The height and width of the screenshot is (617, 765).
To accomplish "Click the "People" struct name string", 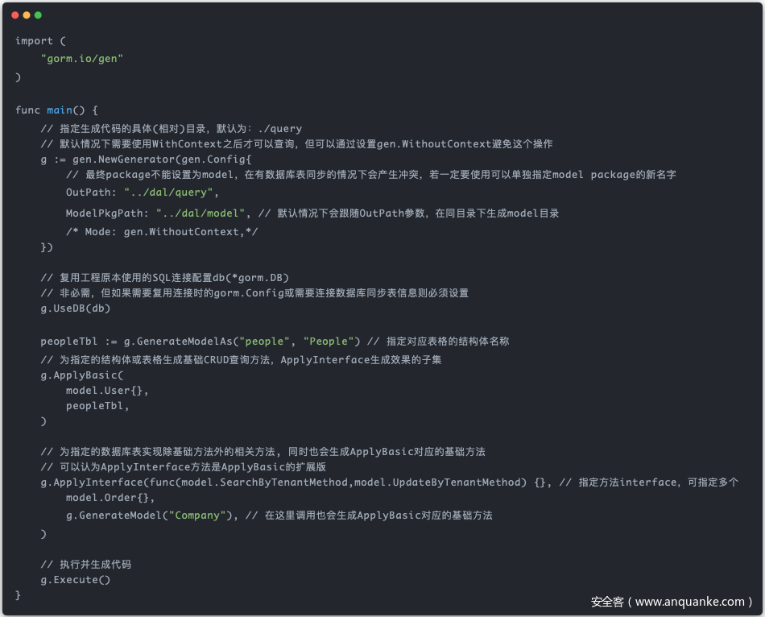I will click(332, 342).
